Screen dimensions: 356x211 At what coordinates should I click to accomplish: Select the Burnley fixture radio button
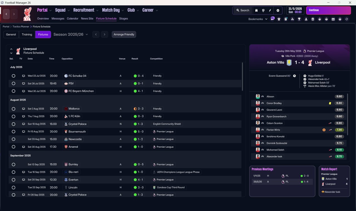tap(13, 164)
